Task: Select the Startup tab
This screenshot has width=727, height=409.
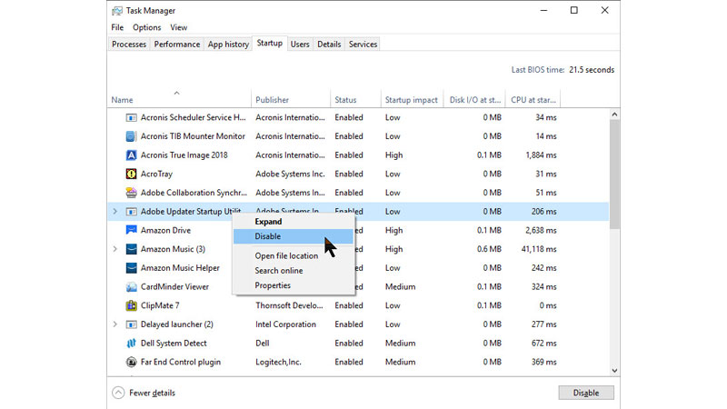Action: pyautogui.click(x=269, y=43)
